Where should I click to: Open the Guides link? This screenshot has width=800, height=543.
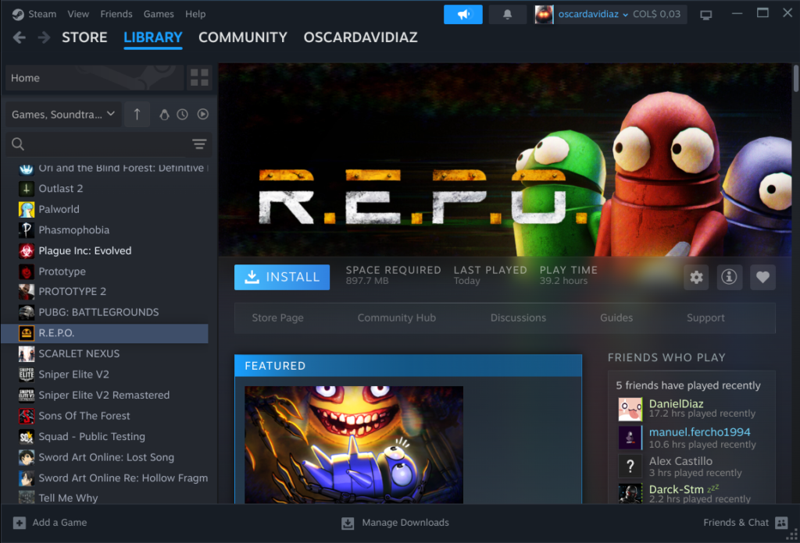[x=616, y=318]
